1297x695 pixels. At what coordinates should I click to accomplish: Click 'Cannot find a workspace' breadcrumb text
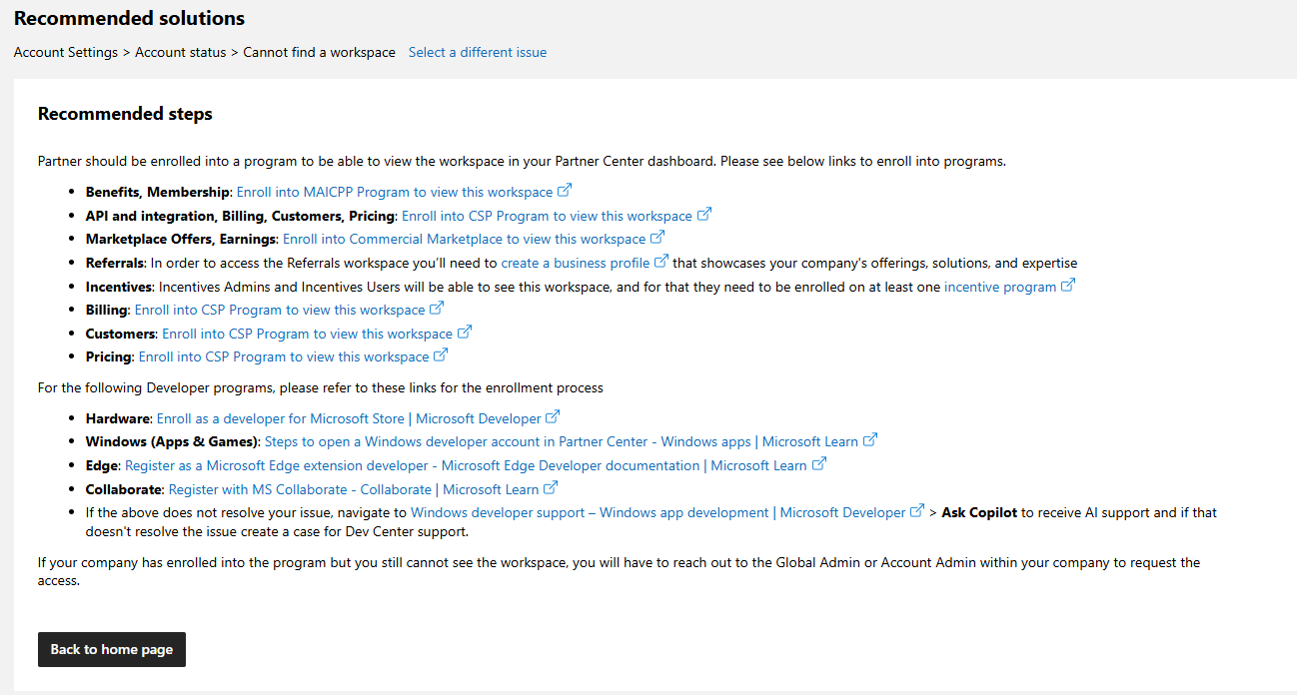pyautogui.click(x=320, y=52)
